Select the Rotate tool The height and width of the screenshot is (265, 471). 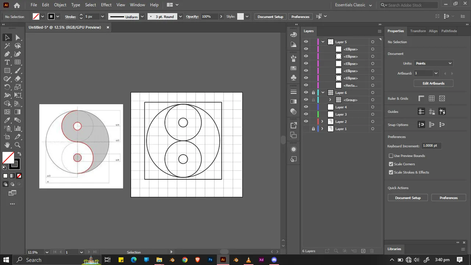pyautogui.click(x=7, y=87)
